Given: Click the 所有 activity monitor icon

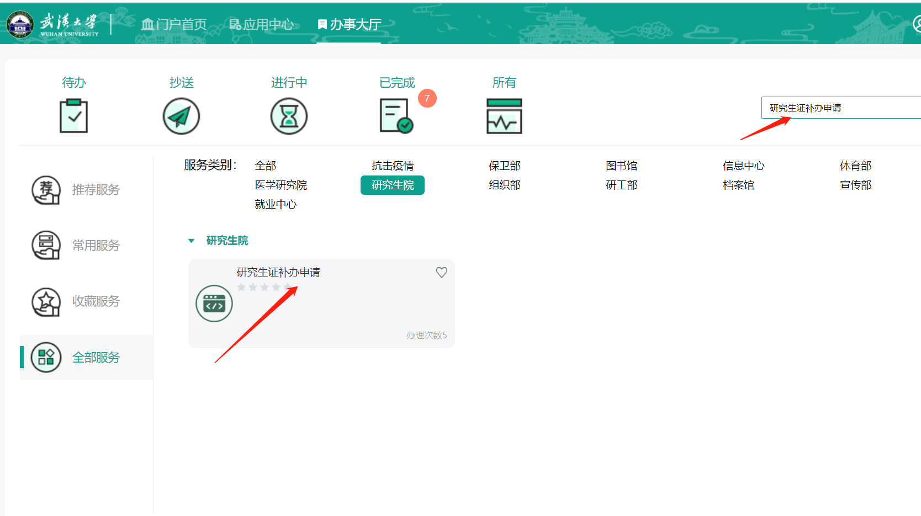Looking at the screenshot, I should click(x=504, y=116).
